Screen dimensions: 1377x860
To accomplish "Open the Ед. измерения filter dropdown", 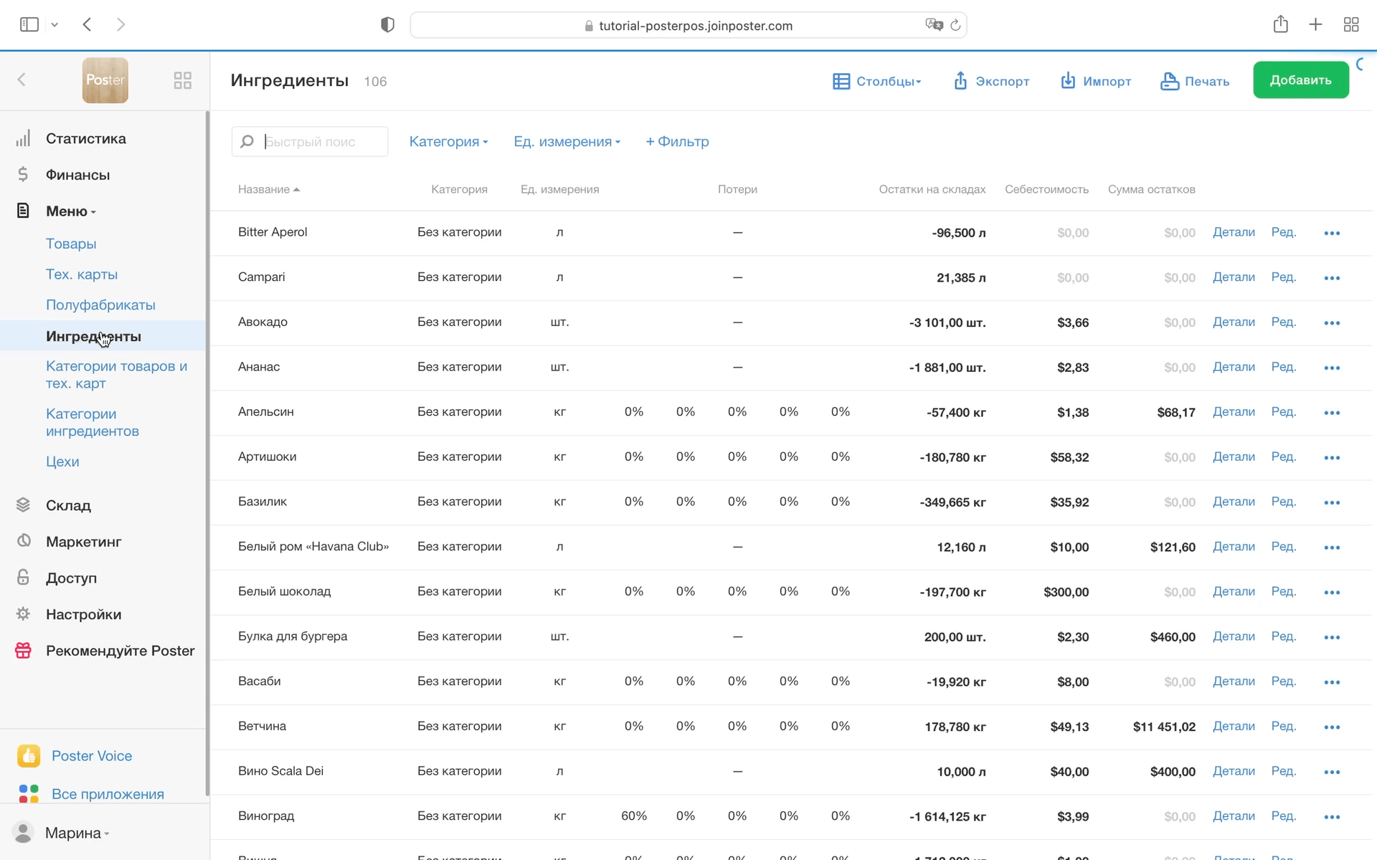I will click(x=567, y=142).
